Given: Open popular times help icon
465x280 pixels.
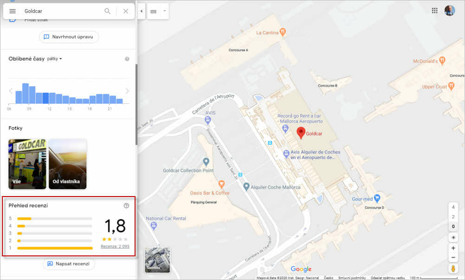Looking at the screenshot, I should coord(127,59).
